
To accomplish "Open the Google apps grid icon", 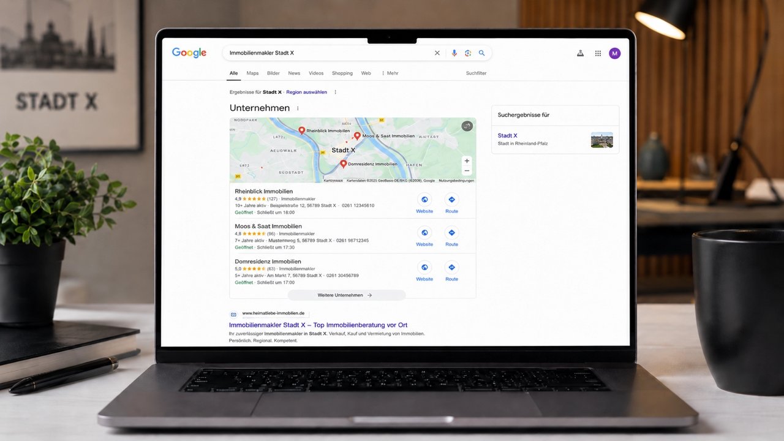I will [x=598, y=53].
